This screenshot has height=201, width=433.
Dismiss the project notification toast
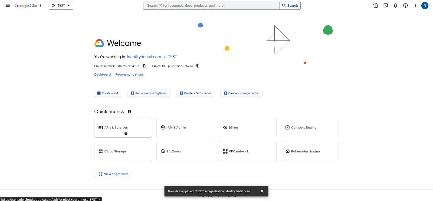pyautogui.click(x=262, y=191)
